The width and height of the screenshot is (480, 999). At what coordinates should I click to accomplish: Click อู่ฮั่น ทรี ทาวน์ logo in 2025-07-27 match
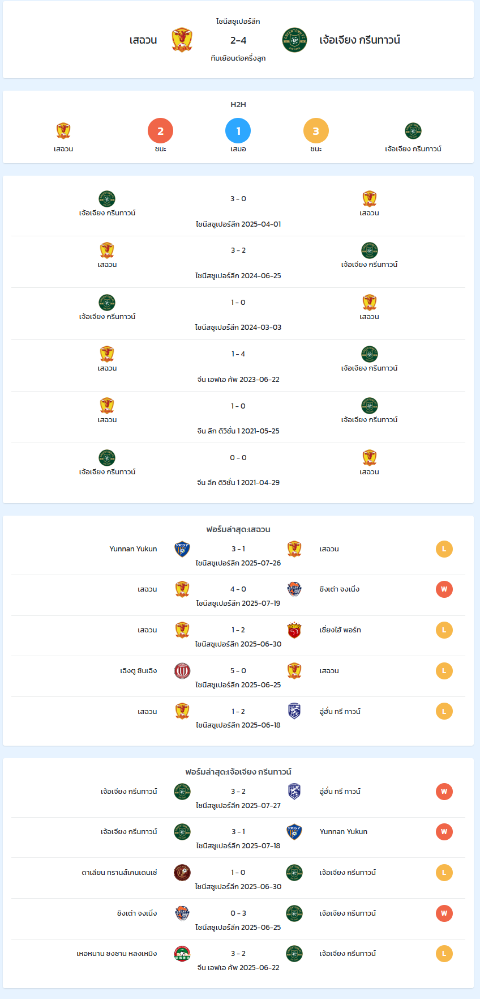294,792
